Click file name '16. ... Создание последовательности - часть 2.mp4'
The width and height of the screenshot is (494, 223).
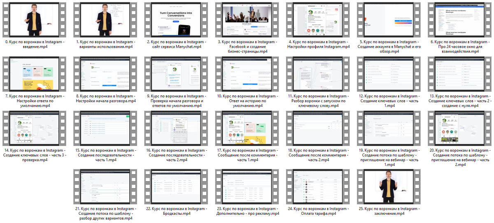tap(176, 155)
